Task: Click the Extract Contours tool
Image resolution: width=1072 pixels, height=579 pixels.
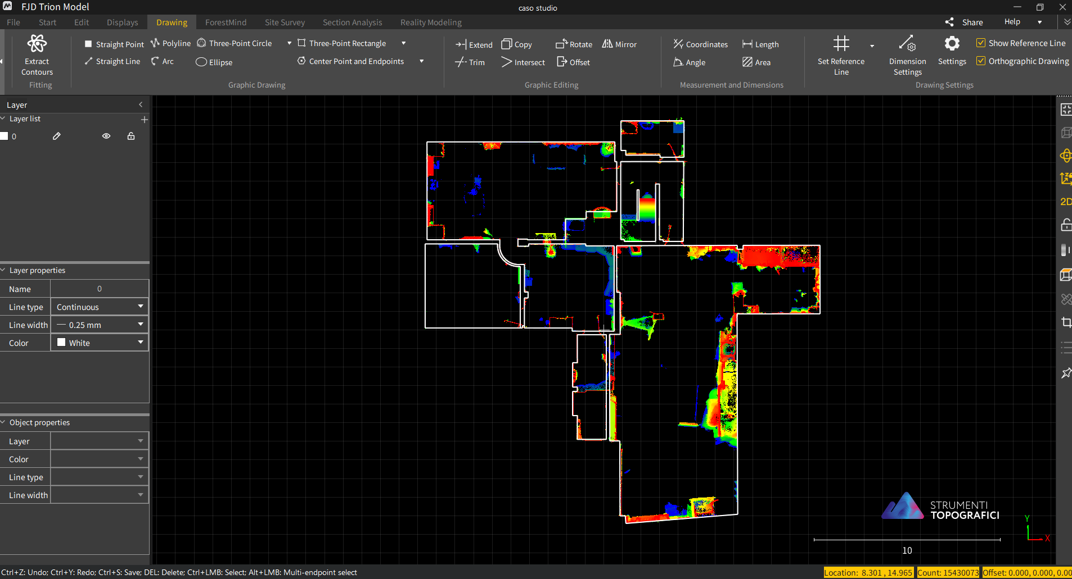Action: click(x=37, y=54)
